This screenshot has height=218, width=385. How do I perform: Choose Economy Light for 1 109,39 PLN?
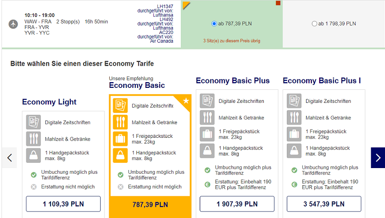[64, 204]
